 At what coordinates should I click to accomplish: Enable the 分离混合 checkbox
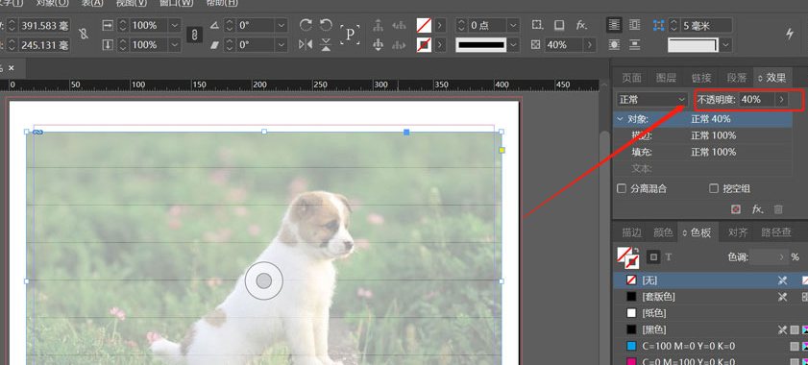point(622,188)
